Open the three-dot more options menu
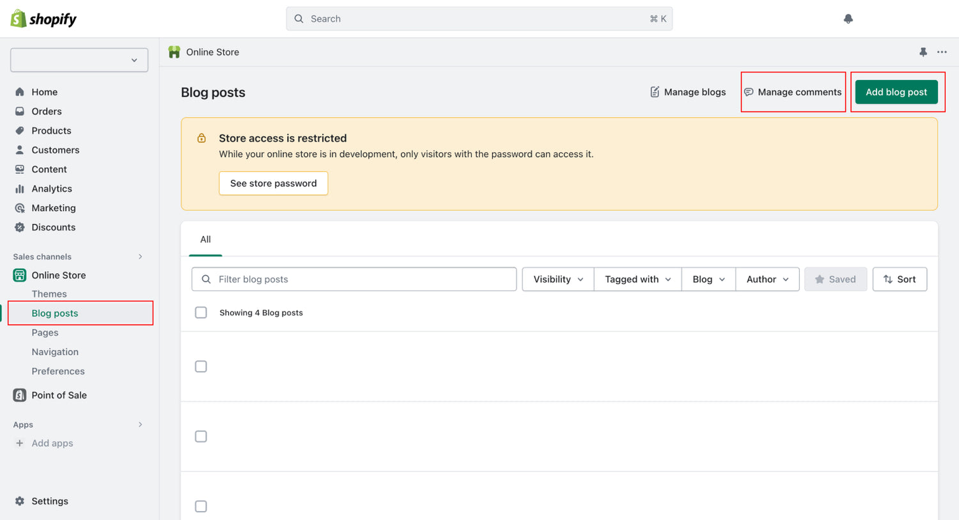Screen dimensions: 959x520 (x=942, y=52)
